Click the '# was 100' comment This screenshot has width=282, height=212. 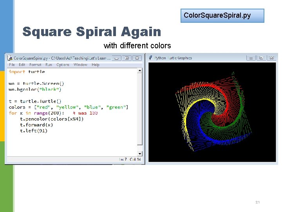(x=85, y=113)
